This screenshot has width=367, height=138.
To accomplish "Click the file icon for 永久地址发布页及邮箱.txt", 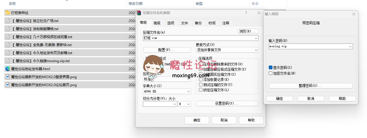I will (x=8, y=53).
